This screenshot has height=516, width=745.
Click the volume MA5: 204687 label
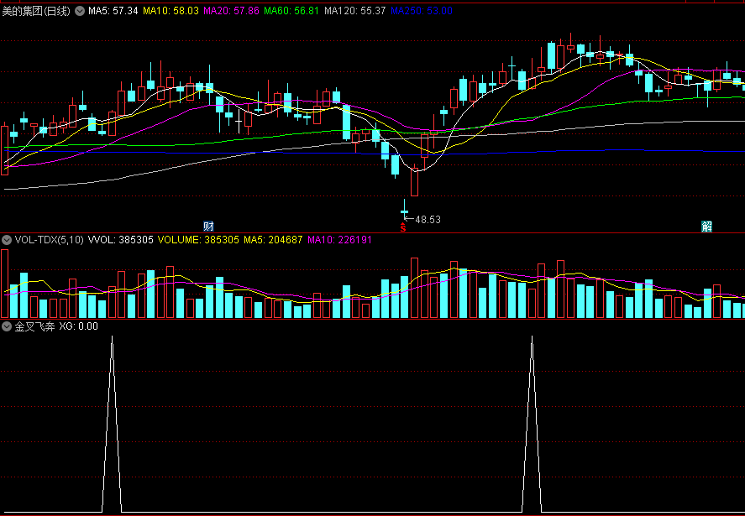pyautogui.click(x=273, y=240)
